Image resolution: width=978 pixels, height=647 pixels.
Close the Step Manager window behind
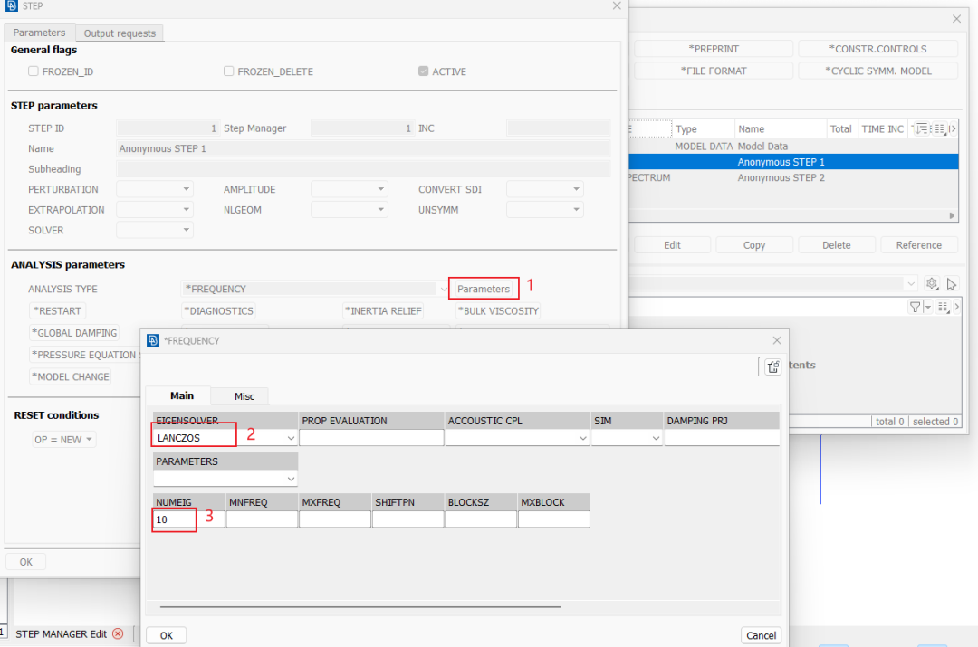(x=956, y=19)
